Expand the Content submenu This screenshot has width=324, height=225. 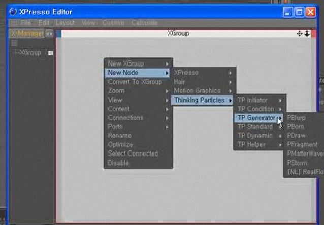click(138, 109)
